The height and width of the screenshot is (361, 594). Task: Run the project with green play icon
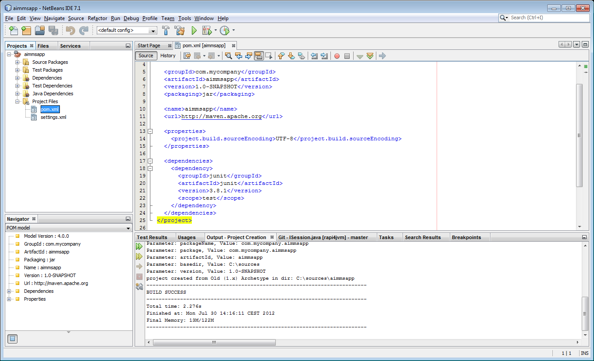click(x=195, y=31)
